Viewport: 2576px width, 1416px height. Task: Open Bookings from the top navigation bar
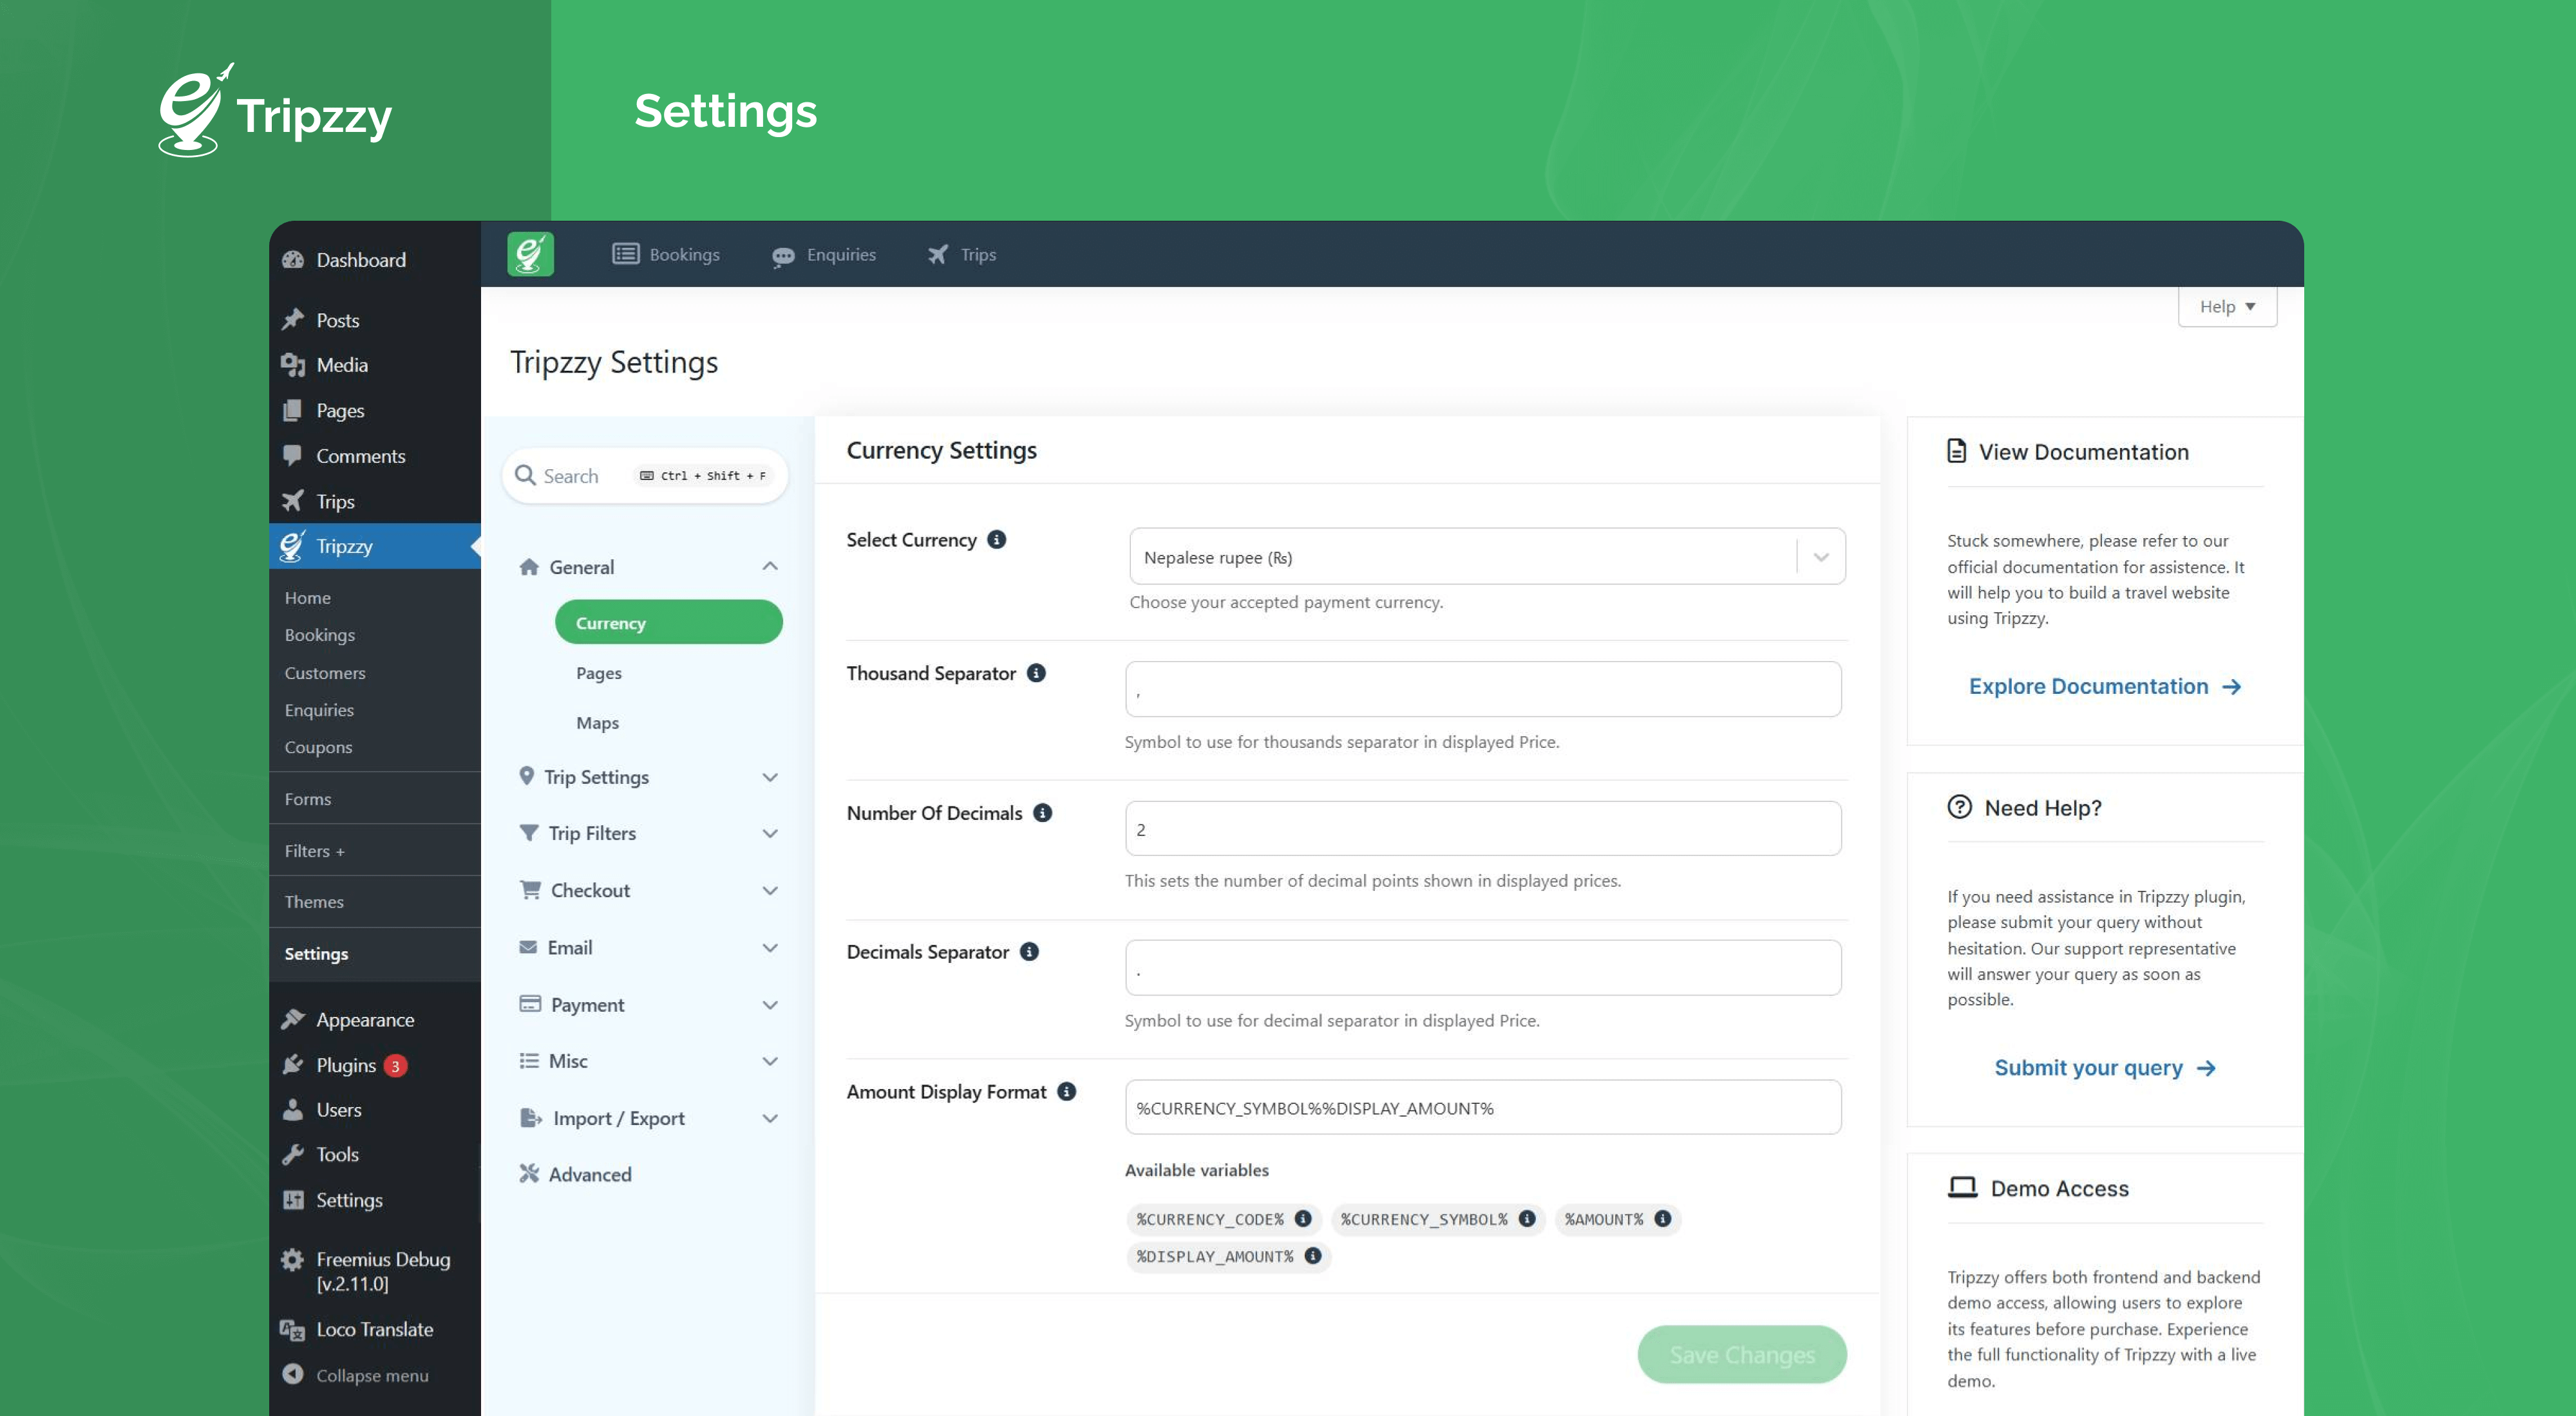666,254
